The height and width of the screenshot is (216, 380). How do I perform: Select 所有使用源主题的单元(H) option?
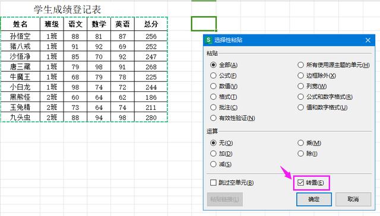pos(334,65)
